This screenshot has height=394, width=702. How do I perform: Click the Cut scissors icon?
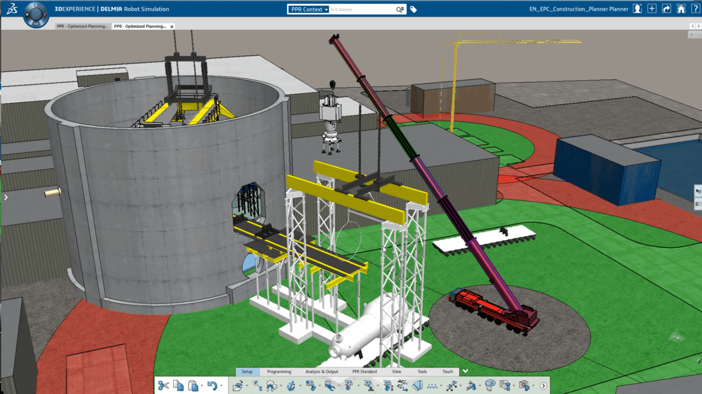click(x=163, y=386)
